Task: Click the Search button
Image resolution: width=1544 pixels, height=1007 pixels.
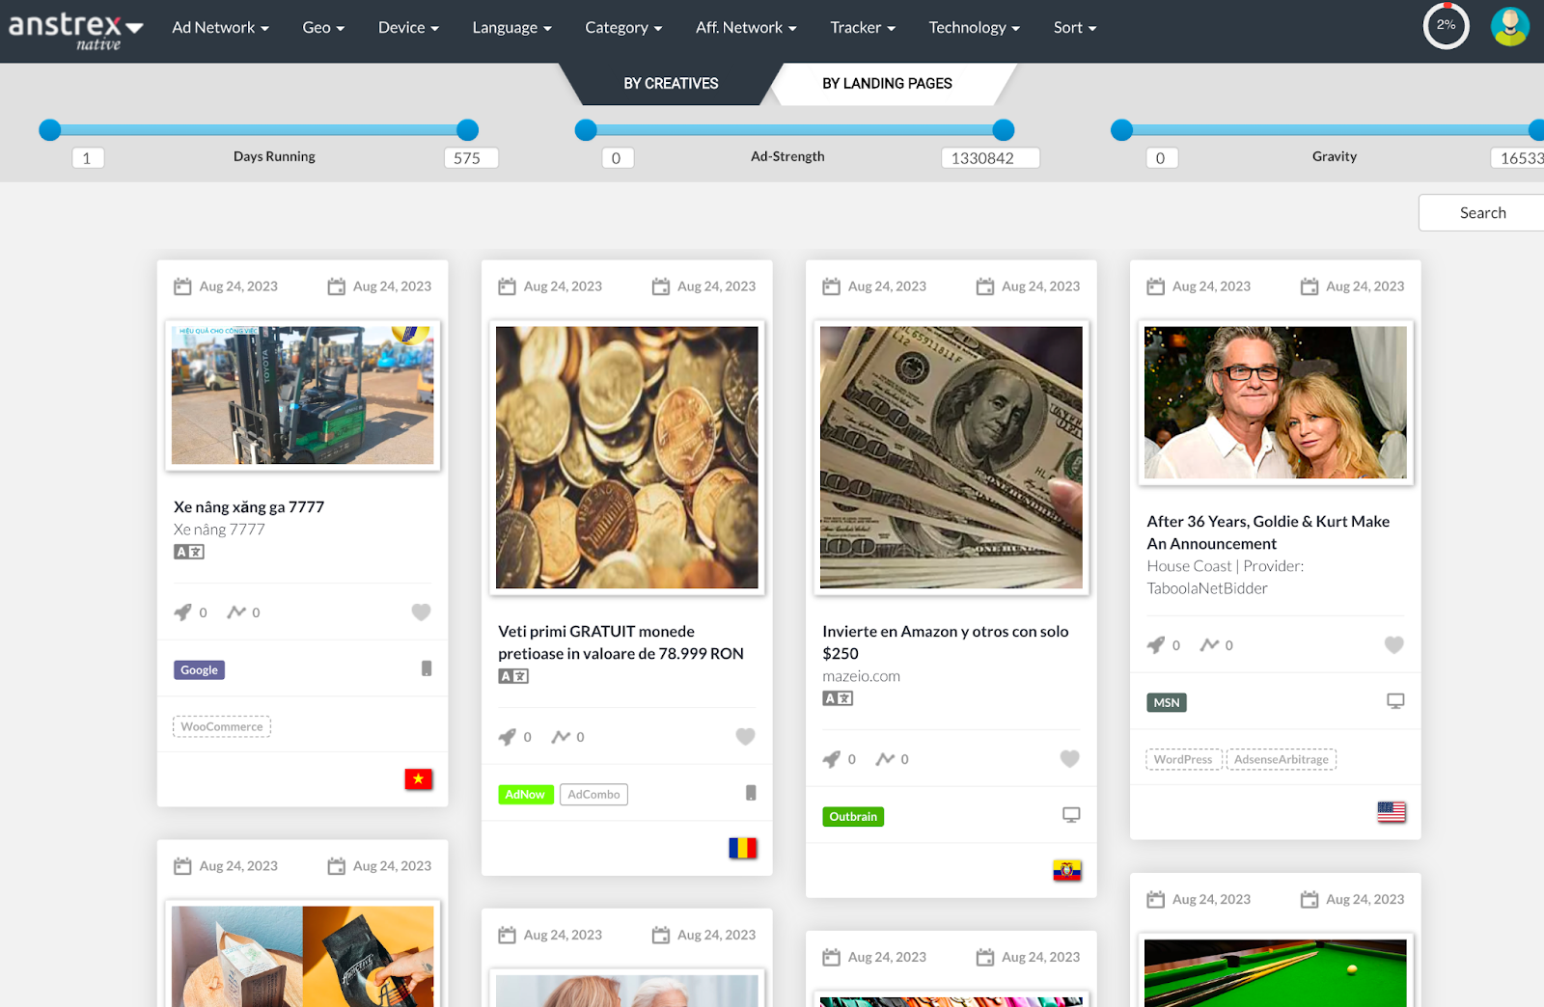Action: click(x=1481, y=213)
